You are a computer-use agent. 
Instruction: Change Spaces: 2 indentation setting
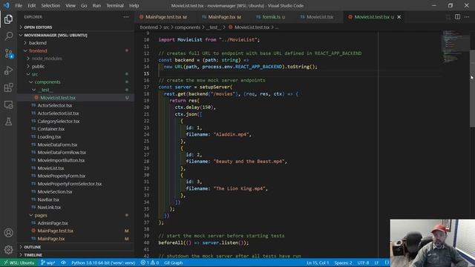pyautogui.click(x=343, y=263)
